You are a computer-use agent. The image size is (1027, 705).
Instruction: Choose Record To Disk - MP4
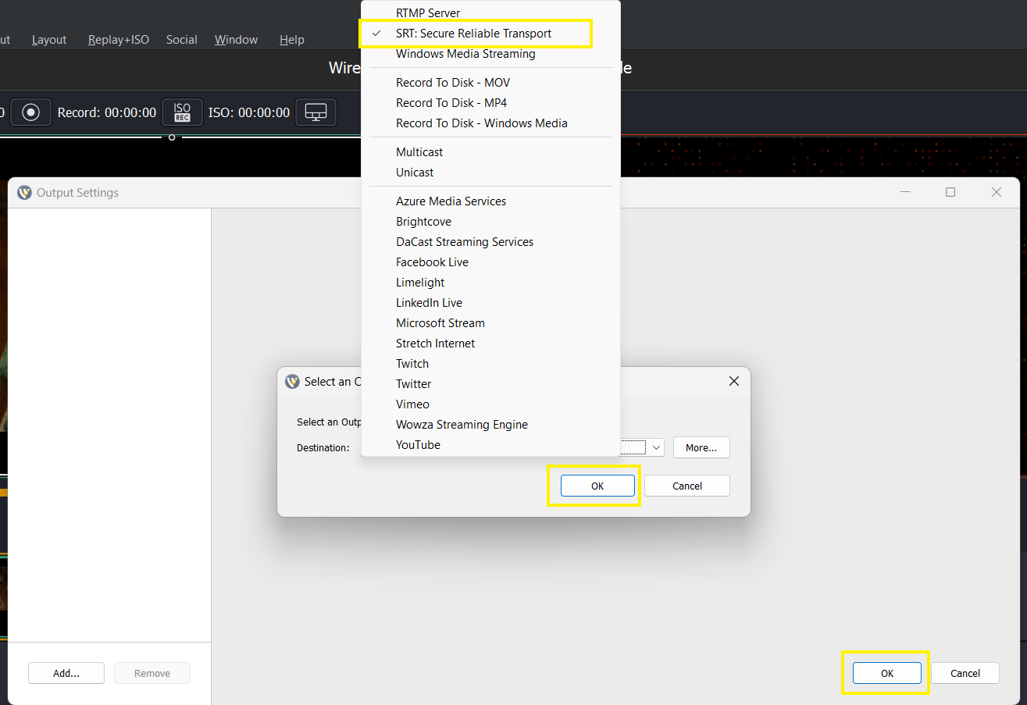490,103
